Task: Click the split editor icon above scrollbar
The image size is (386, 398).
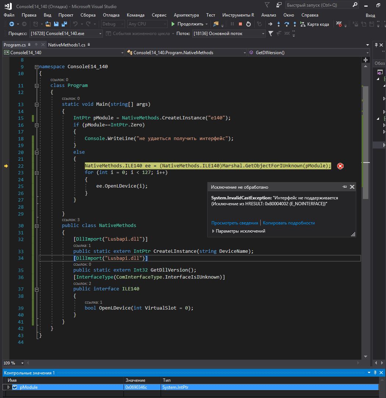Action: [x=365, y=60]
